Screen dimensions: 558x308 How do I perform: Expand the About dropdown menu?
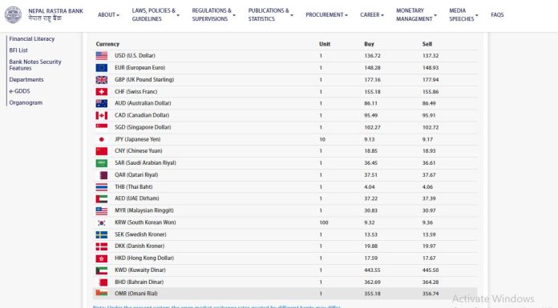coord(108,15)
